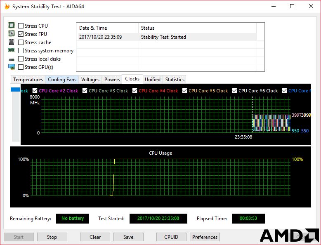321x245 pixels.
Task: Open the Unified tab
Action: (153, 80)
